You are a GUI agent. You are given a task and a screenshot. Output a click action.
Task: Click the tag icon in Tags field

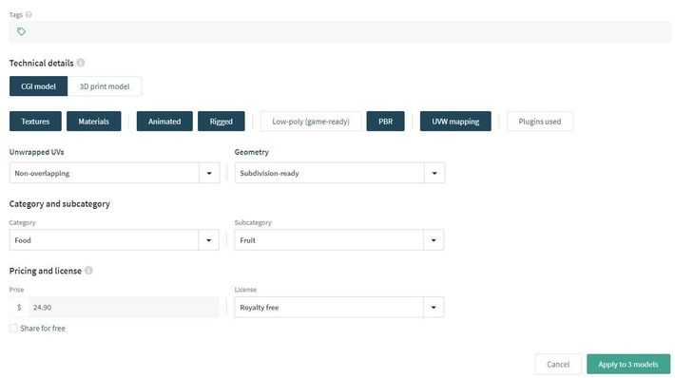21,31
